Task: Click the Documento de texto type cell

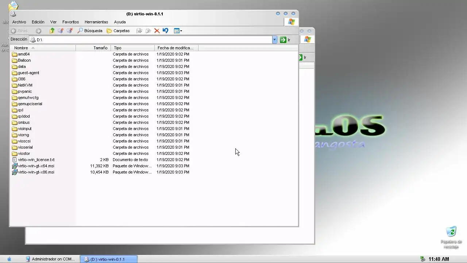Action: 130,160
